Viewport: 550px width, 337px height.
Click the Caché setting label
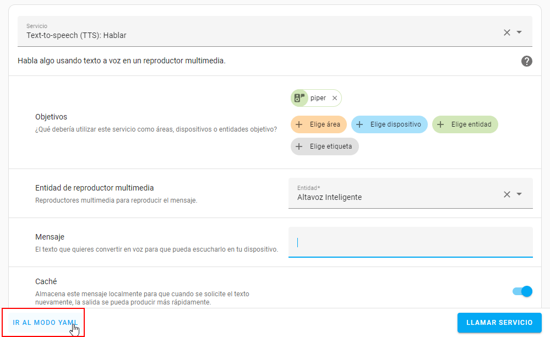tap(46, 281)
